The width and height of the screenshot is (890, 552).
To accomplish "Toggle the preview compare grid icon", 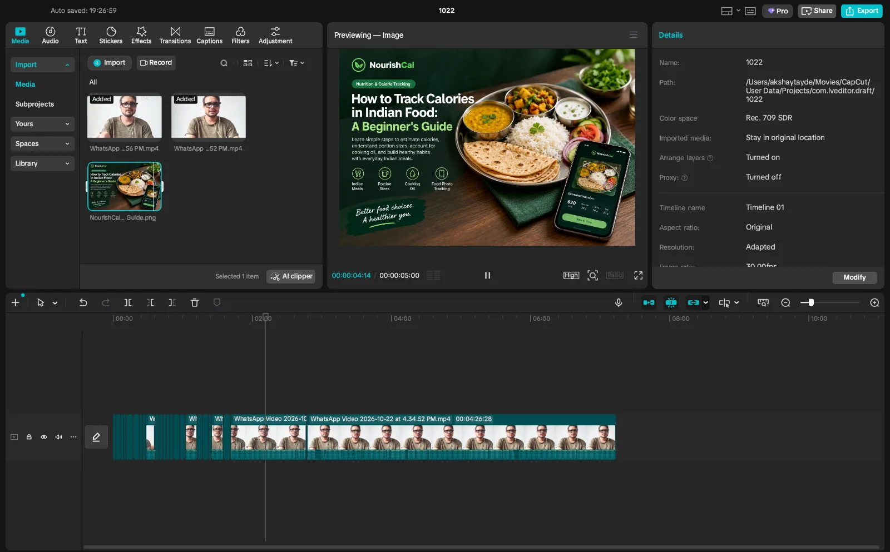I will click(x=433, y=275).
